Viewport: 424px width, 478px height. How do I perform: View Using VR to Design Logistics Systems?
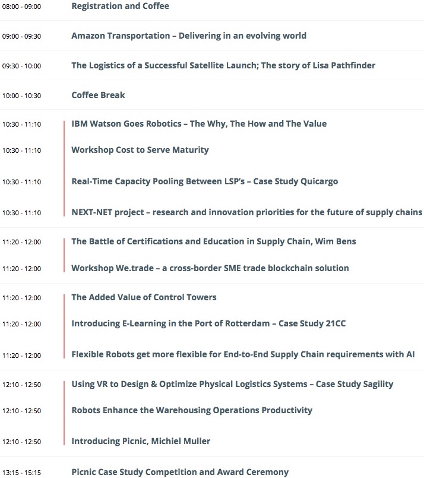tap(232, 384)
